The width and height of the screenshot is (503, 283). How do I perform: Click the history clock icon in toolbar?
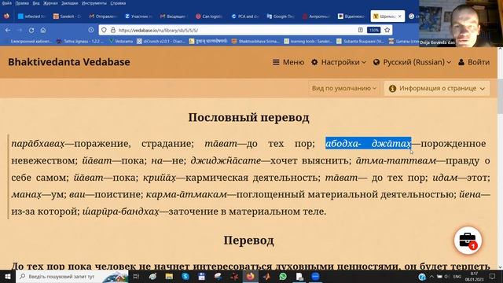tap(91, 30)
